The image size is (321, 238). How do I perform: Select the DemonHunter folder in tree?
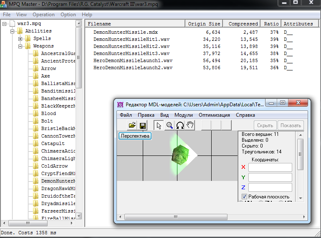(x=58, y=181)
